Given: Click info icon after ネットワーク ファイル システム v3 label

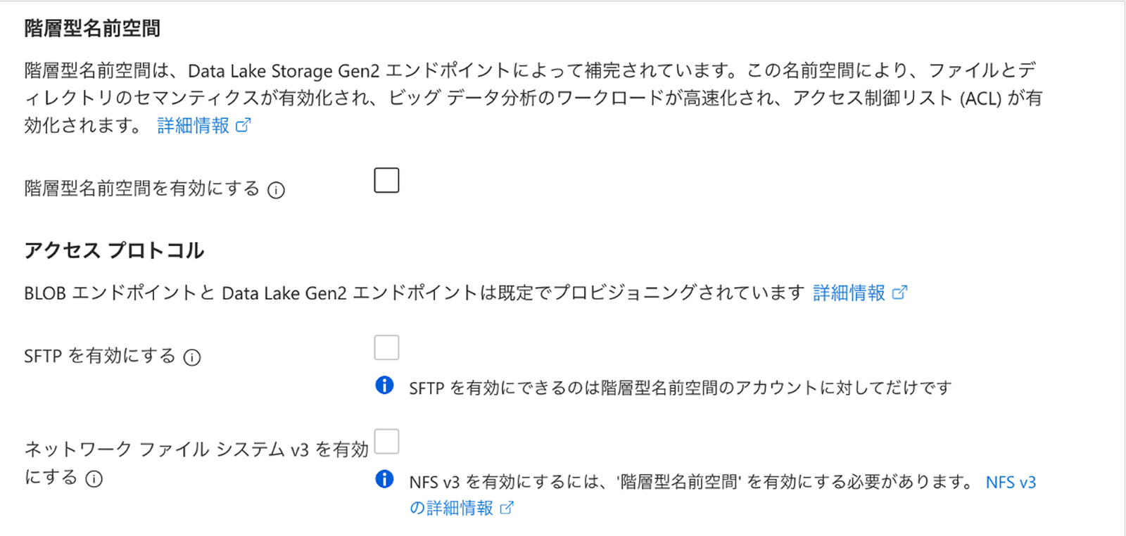Looking at the screenshot, I should coord(94,479).
